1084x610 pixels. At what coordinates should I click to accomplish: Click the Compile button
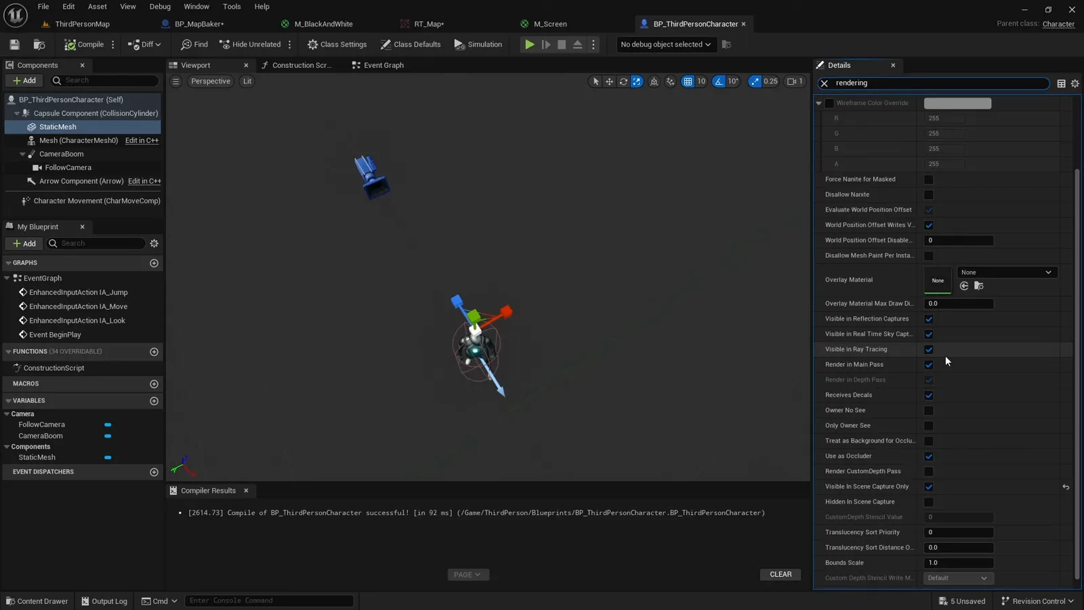click(x=85, y=45)
